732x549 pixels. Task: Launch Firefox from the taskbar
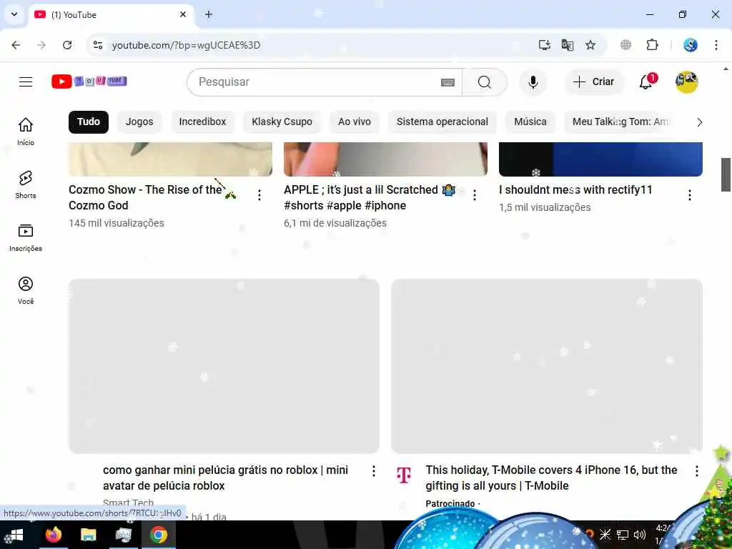[53, 535]
